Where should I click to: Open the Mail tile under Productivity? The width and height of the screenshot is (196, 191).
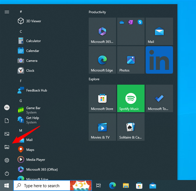(x=159, y=31)
